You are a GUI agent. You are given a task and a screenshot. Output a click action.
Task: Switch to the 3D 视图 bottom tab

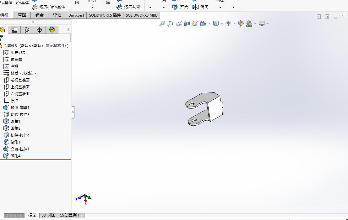[x=48, y=215]
